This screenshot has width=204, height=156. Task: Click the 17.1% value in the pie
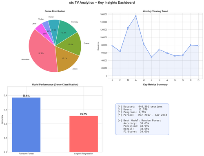(x=64, y=58)
